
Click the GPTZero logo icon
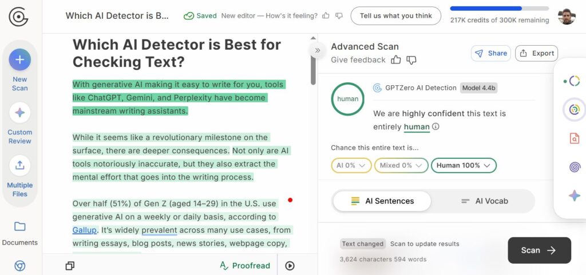[18, 17]
